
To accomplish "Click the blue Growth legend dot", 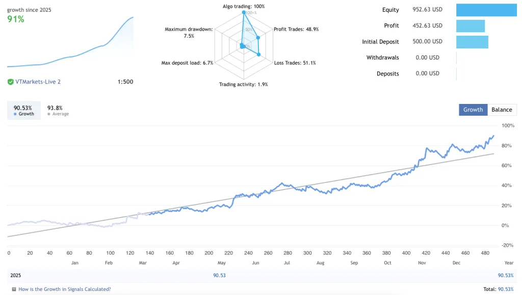I will [x=15, y=114].
